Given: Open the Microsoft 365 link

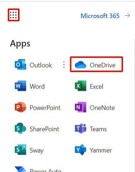Looking at the screenshot, I should tap(100, 16).
